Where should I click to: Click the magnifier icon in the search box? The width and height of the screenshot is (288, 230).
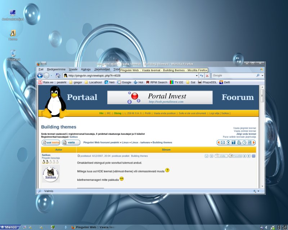pyautogui.click(x=258, y=75)
